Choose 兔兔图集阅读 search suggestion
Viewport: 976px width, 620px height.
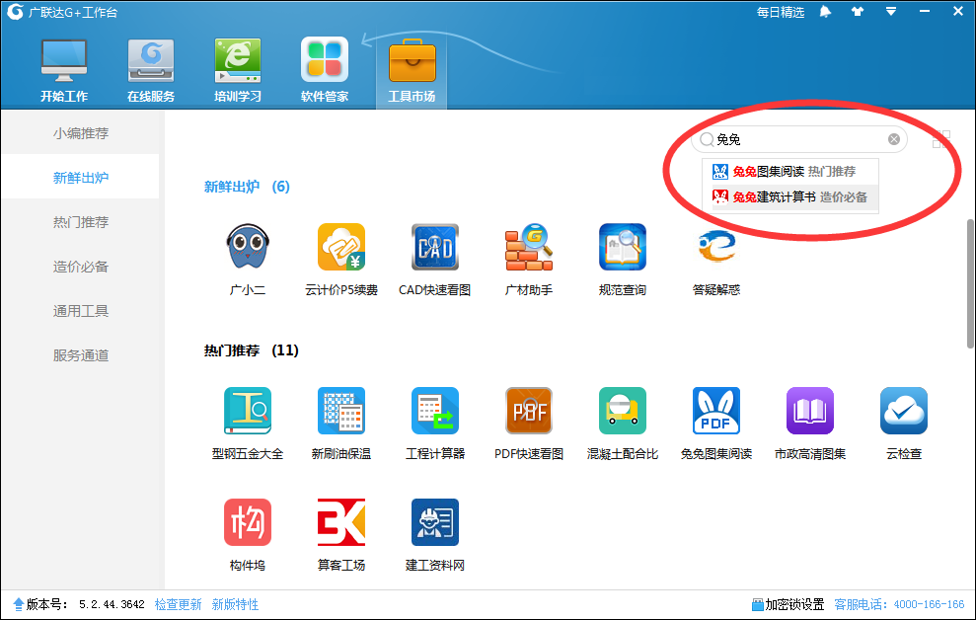pos(790,172)
